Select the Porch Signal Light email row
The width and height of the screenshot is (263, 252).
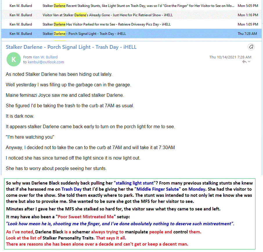[131, 34]
